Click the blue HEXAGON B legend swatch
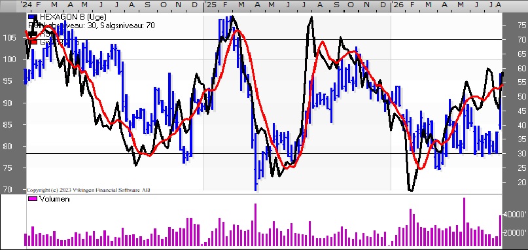 click(33, 17)
